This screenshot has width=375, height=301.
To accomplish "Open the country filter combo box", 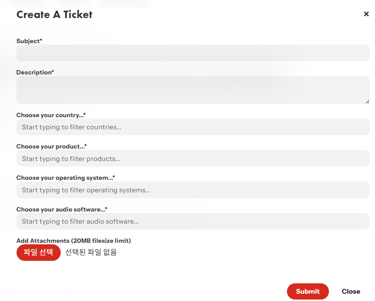I will click(x=193, y=127).
